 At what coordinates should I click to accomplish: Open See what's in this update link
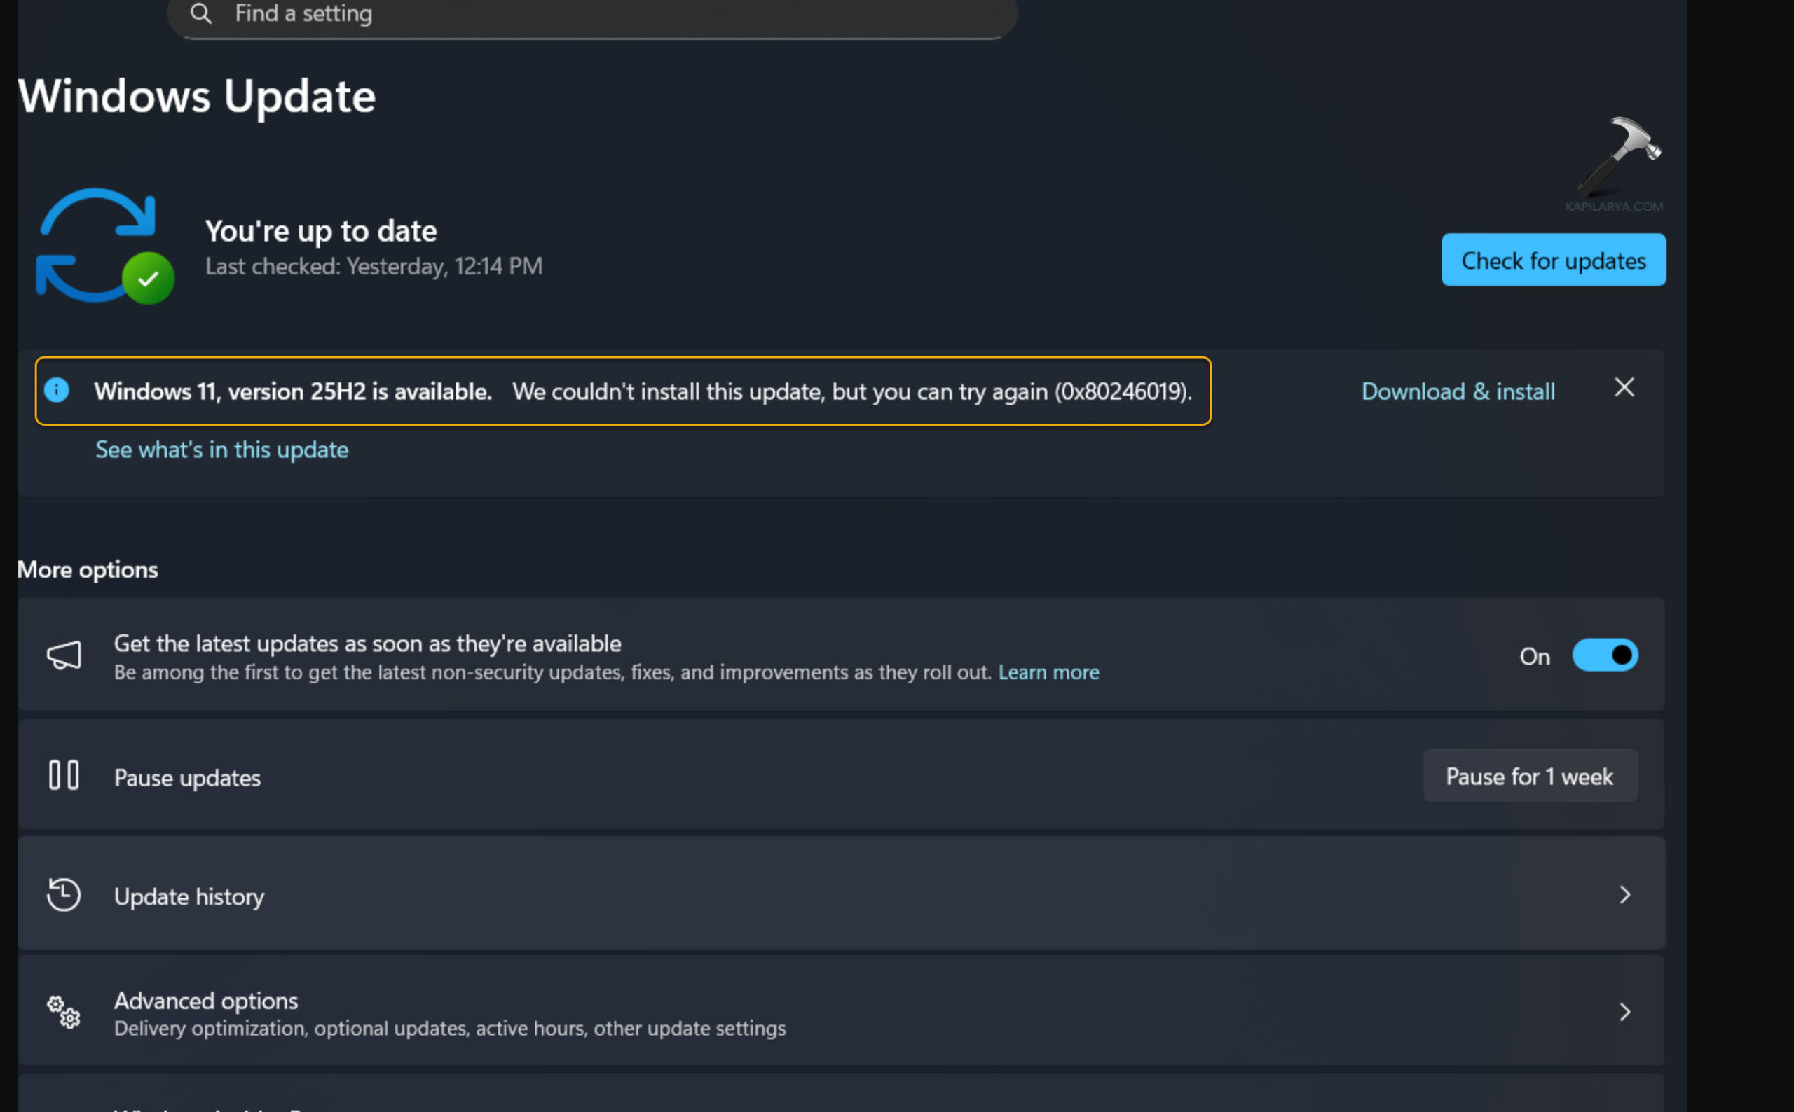click(221, 450)
